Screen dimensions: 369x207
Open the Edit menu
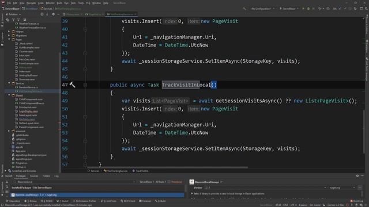coord(15,3)
